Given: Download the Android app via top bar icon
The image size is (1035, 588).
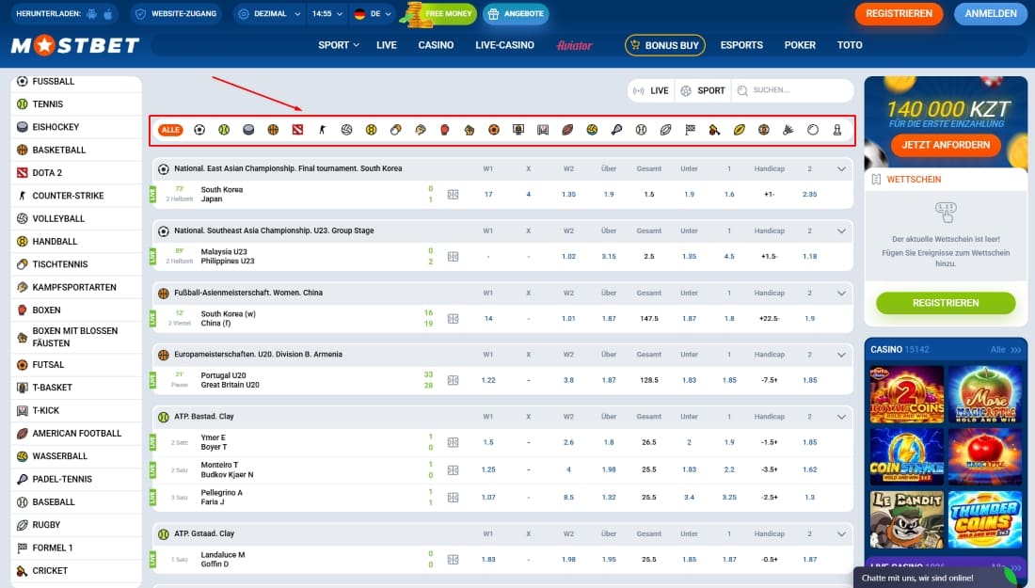Looking at the screenshot, I should pos(91,14).
